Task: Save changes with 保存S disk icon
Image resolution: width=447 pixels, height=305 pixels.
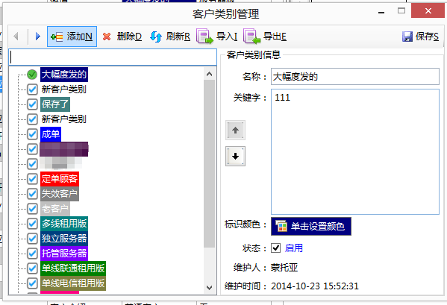Action: tap(407, 37)
